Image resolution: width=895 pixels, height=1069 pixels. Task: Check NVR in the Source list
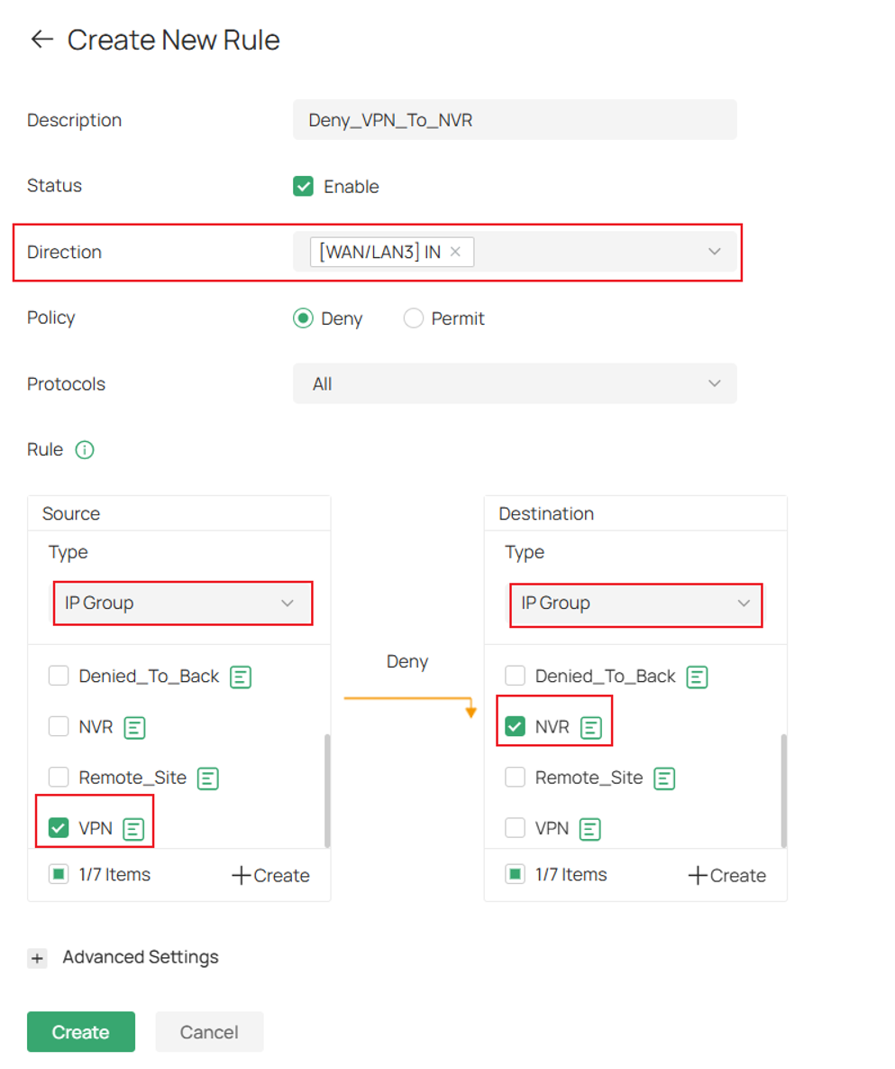click(x=59, y=726)
